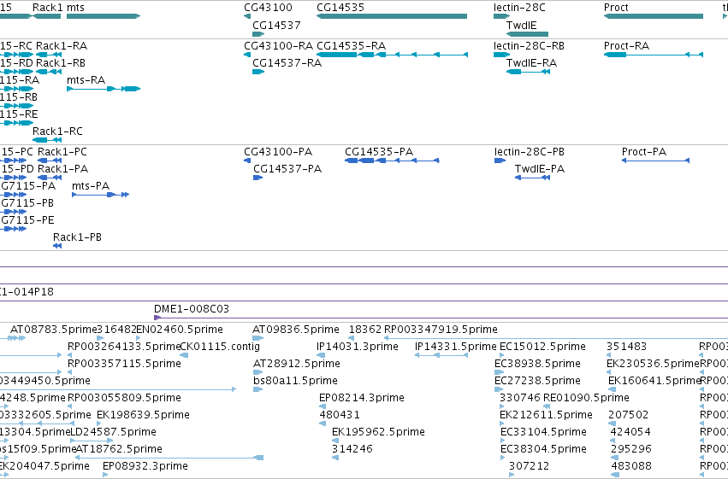Screen dimensions: 728x479
Task: Select the RE01090.5prime label
Action: pos(586,398)
